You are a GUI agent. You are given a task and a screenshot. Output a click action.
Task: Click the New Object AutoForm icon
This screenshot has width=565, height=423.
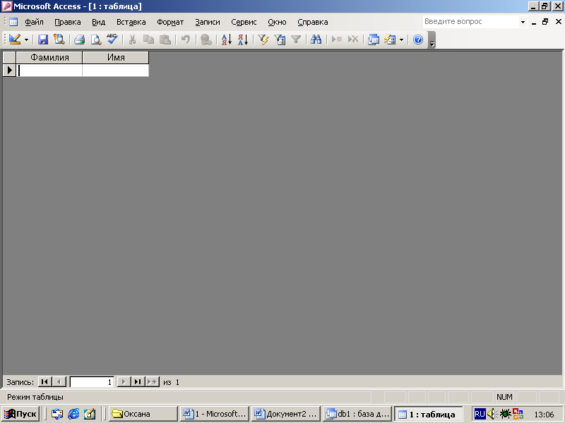click(390, 39)
